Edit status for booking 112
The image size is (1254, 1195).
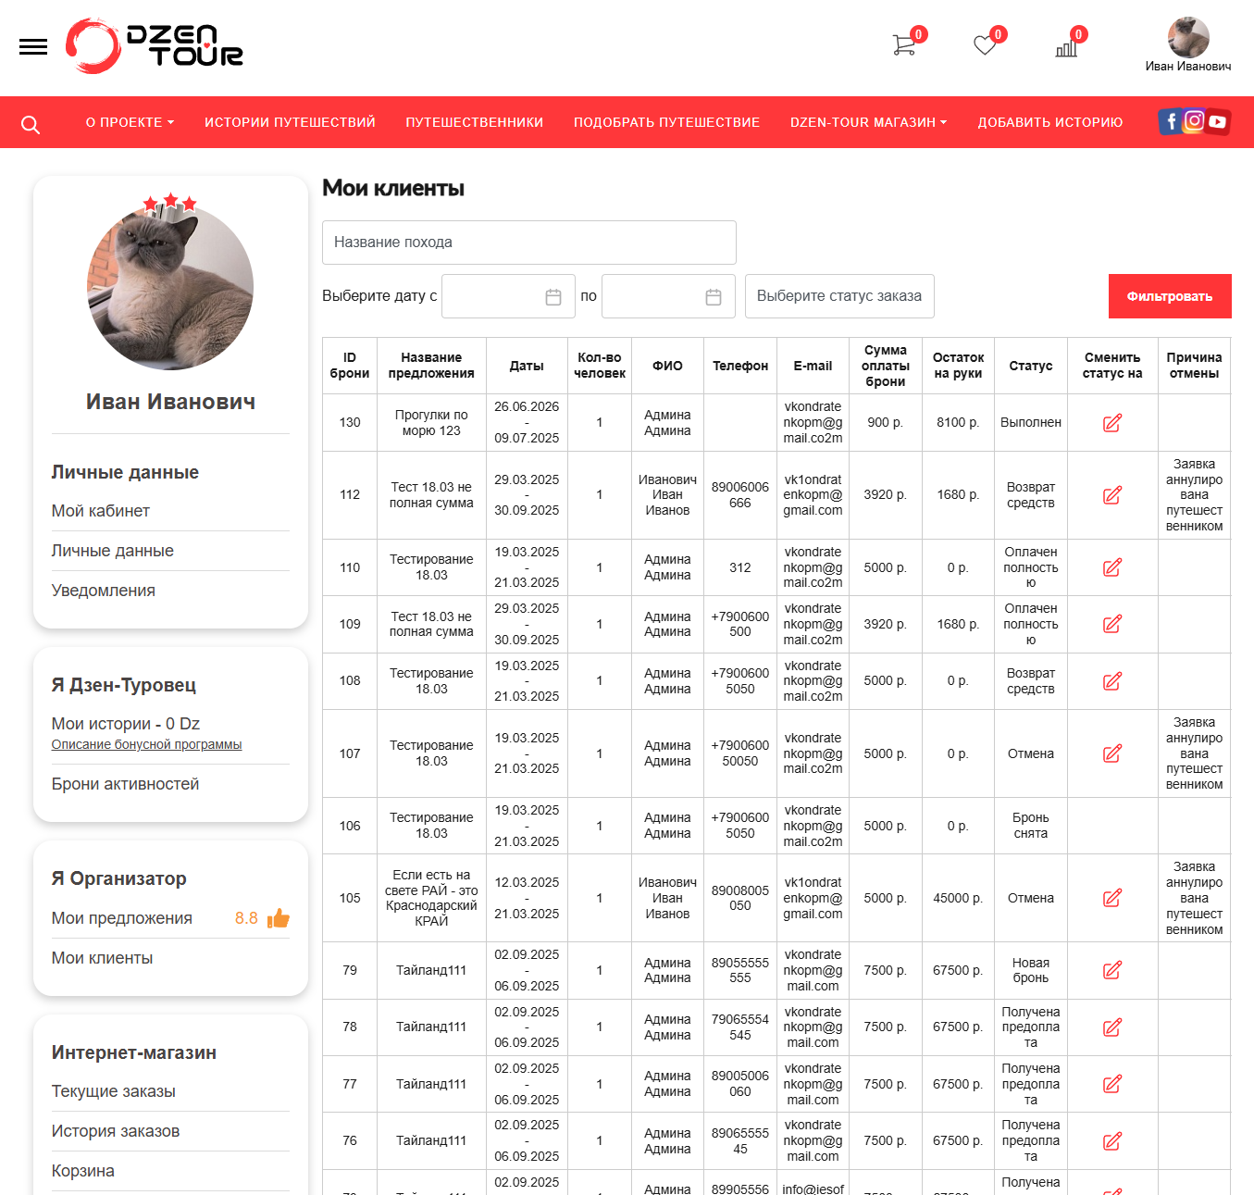coord(1112,495)
